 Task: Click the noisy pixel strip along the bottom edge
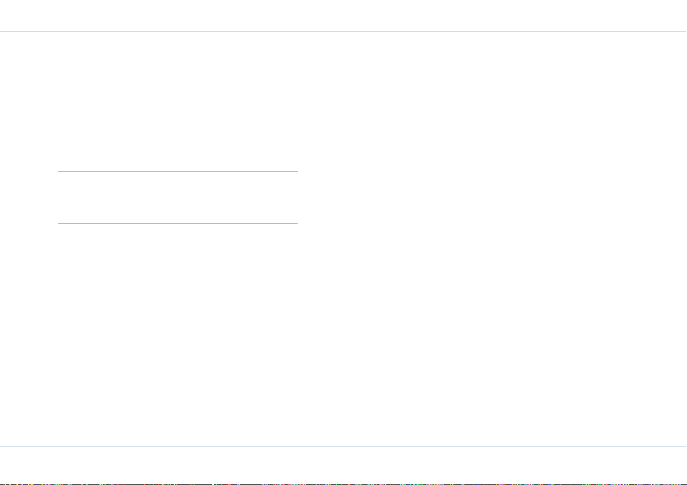point(344,484)
